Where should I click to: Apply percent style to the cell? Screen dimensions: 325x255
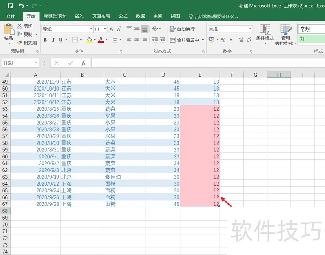pyautogui.click(x=223, y=40)
